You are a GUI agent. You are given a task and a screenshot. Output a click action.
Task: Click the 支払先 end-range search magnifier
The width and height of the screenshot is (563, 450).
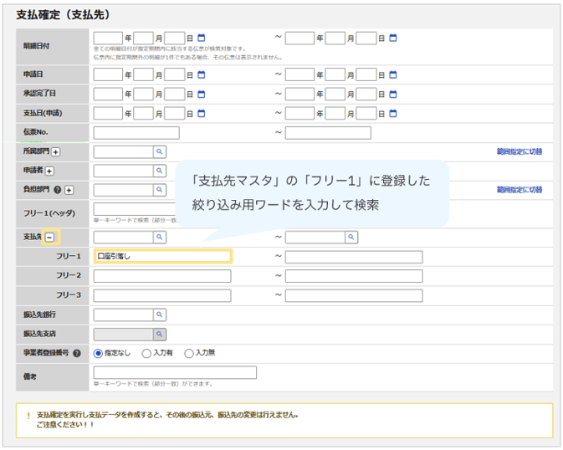pos(351,237)
